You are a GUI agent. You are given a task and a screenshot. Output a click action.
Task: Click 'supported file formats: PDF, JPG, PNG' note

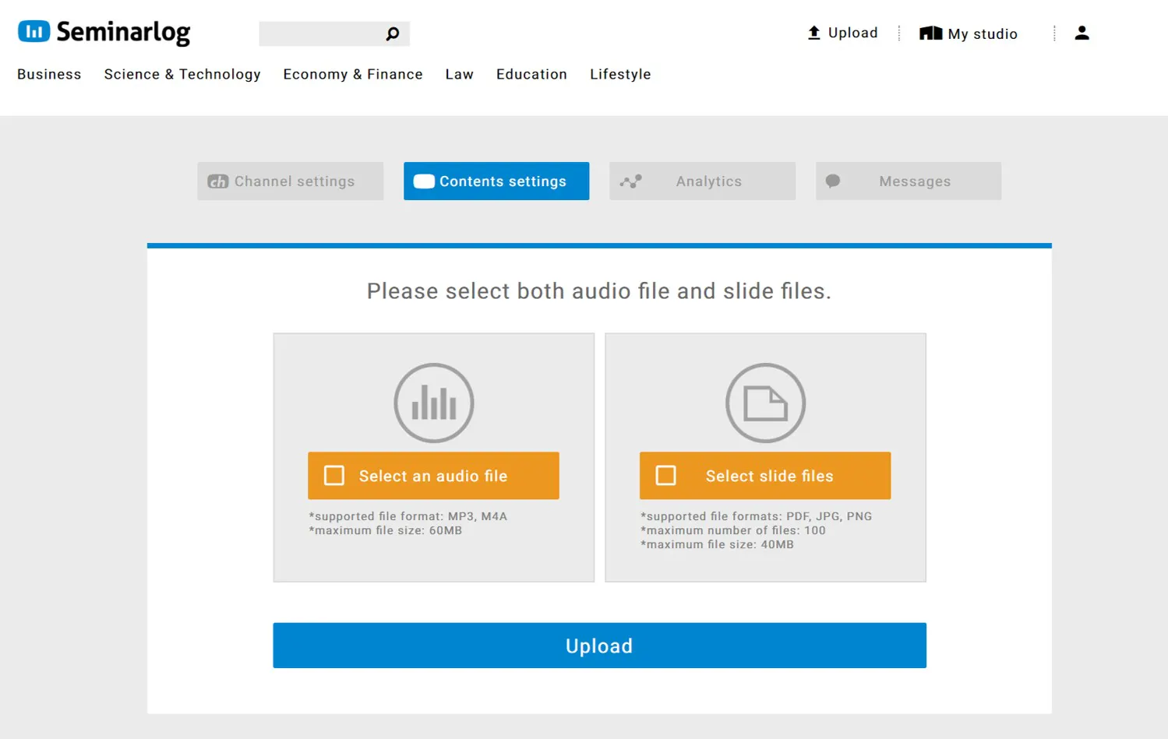pos(756,516)
